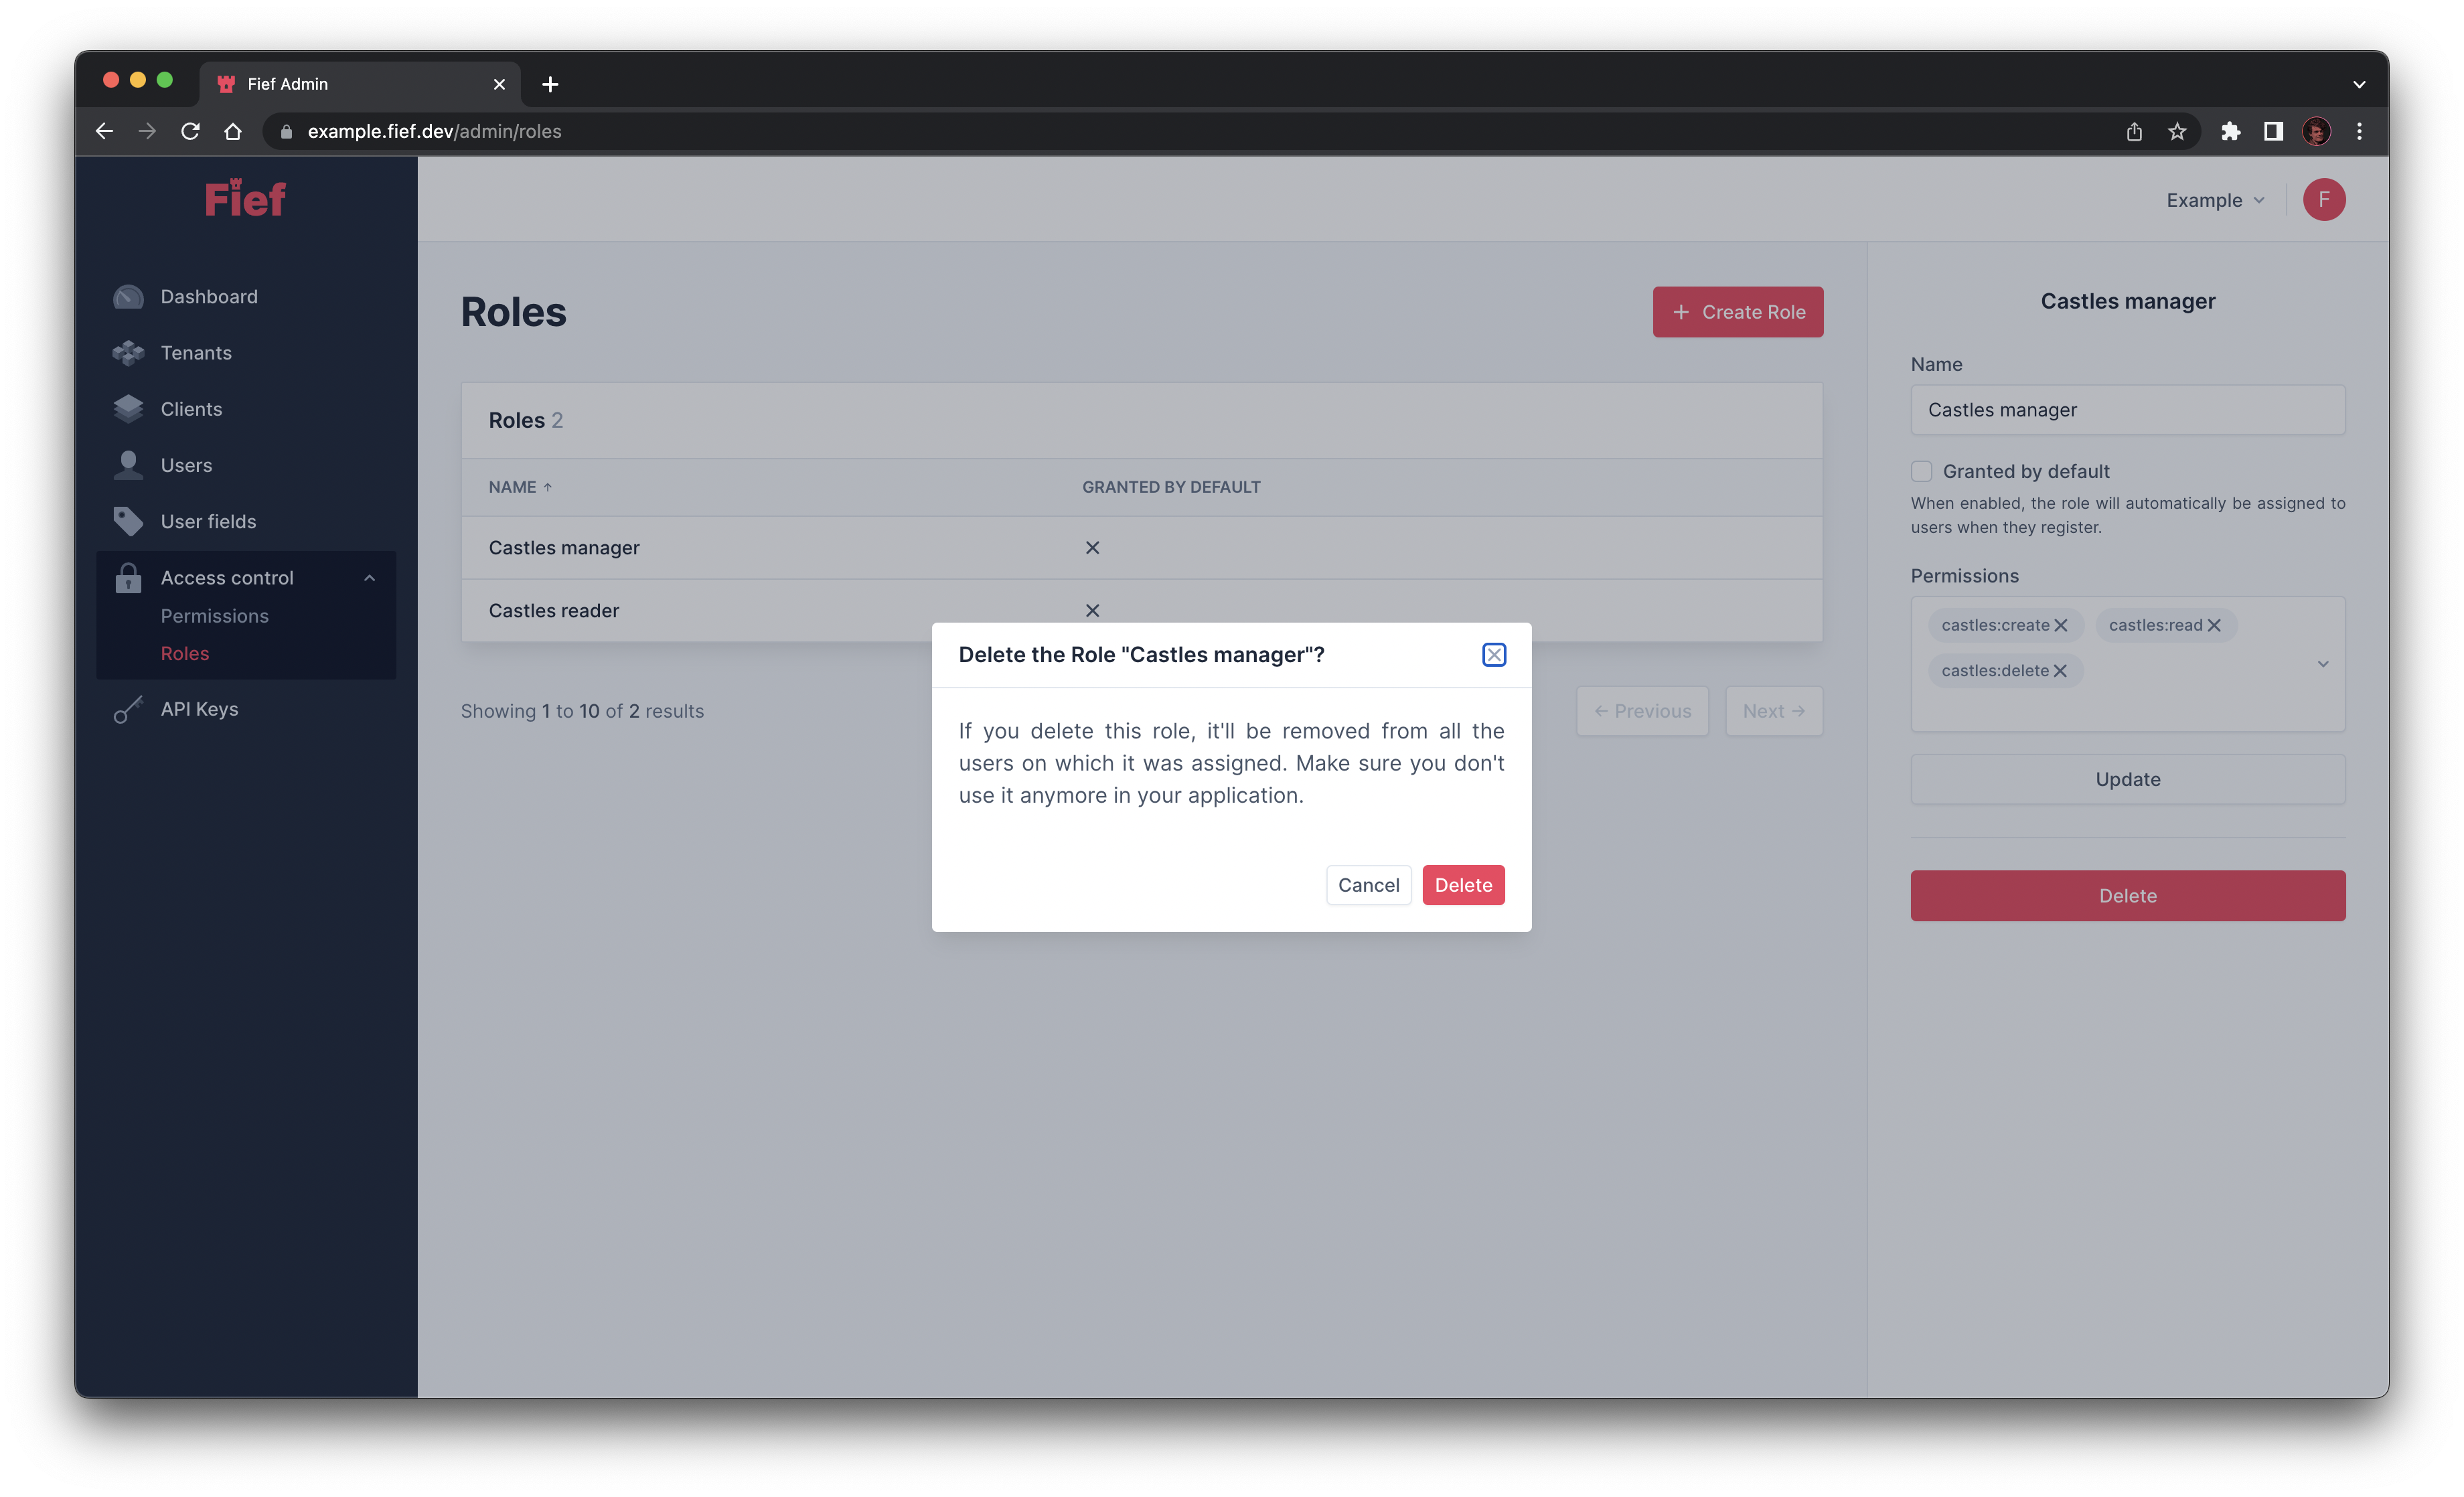Image resolution: width=2464 pixels, height=1497 pixels.
Task: Cancel the role deletion dialog
Action: 1368,885
